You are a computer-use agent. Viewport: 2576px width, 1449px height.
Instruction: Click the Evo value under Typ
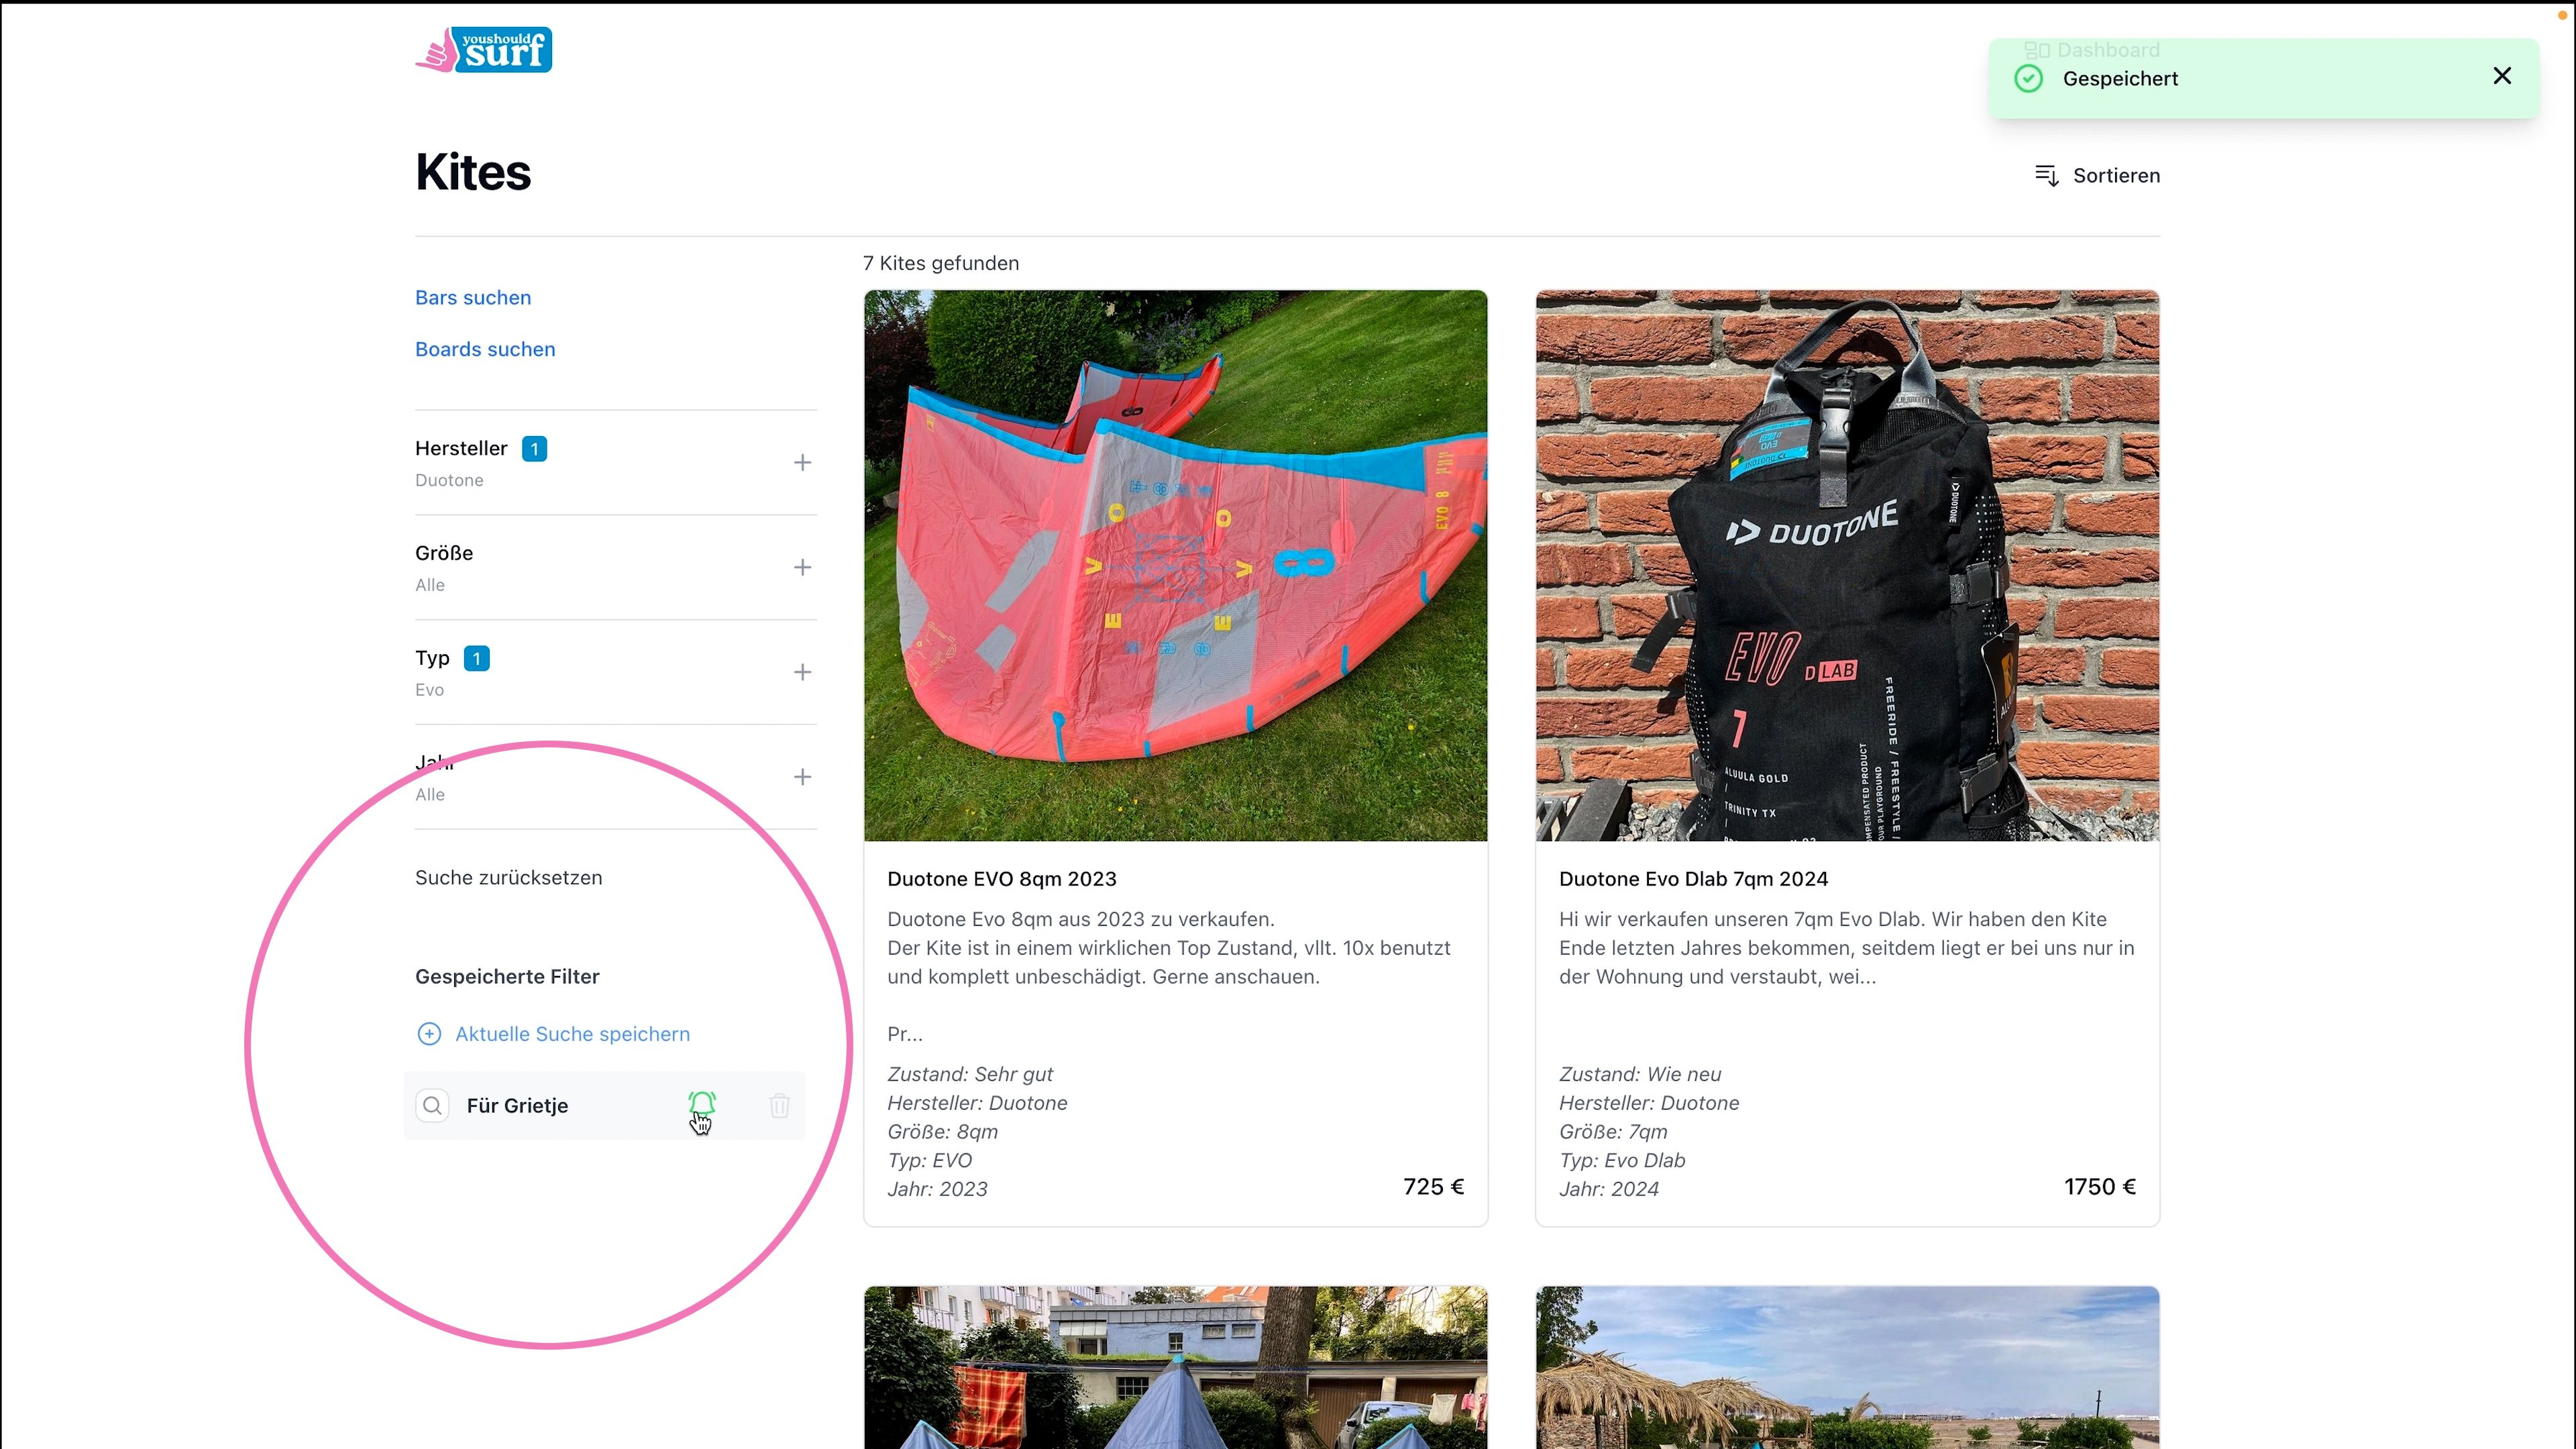tap(429, 690)
